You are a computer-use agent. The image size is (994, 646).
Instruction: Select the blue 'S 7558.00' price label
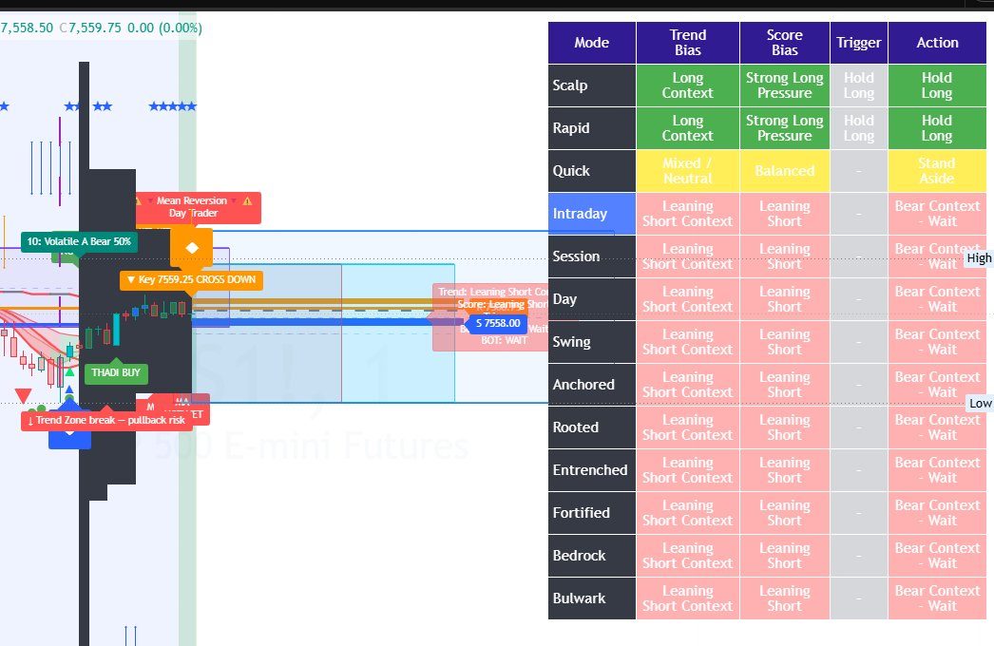pos(498,323)
